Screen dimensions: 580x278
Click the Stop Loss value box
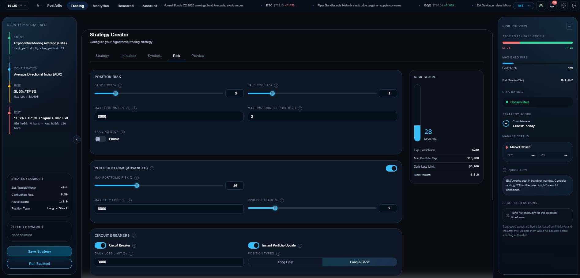[x=235, y=93]
